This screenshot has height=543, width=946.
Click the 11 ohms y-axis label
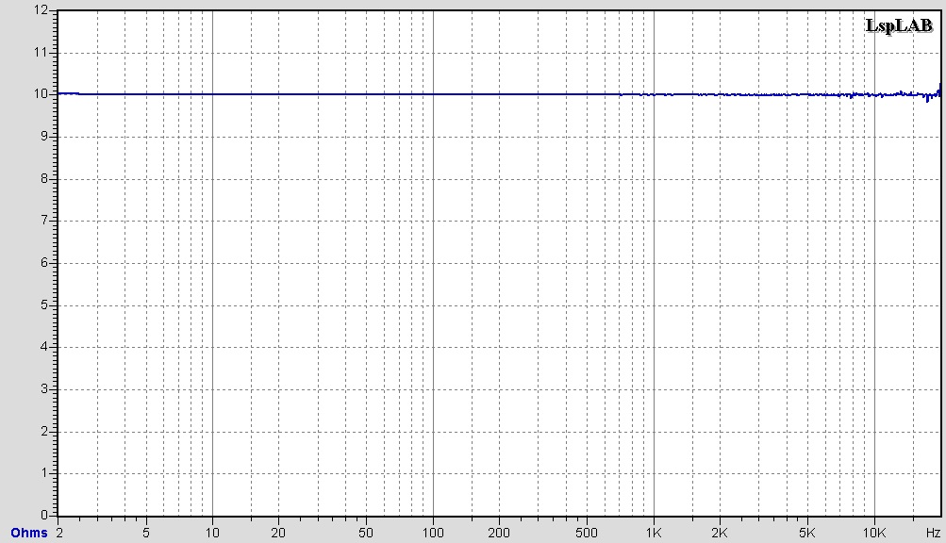pos(41,53)
